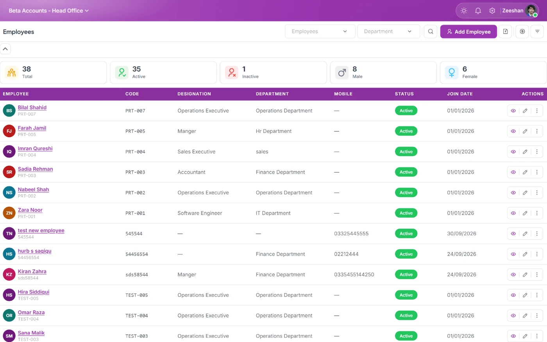Open Bilal Shahid's profile link
The height and width of the screenshot is (342, 547).
tap(32, 107)
